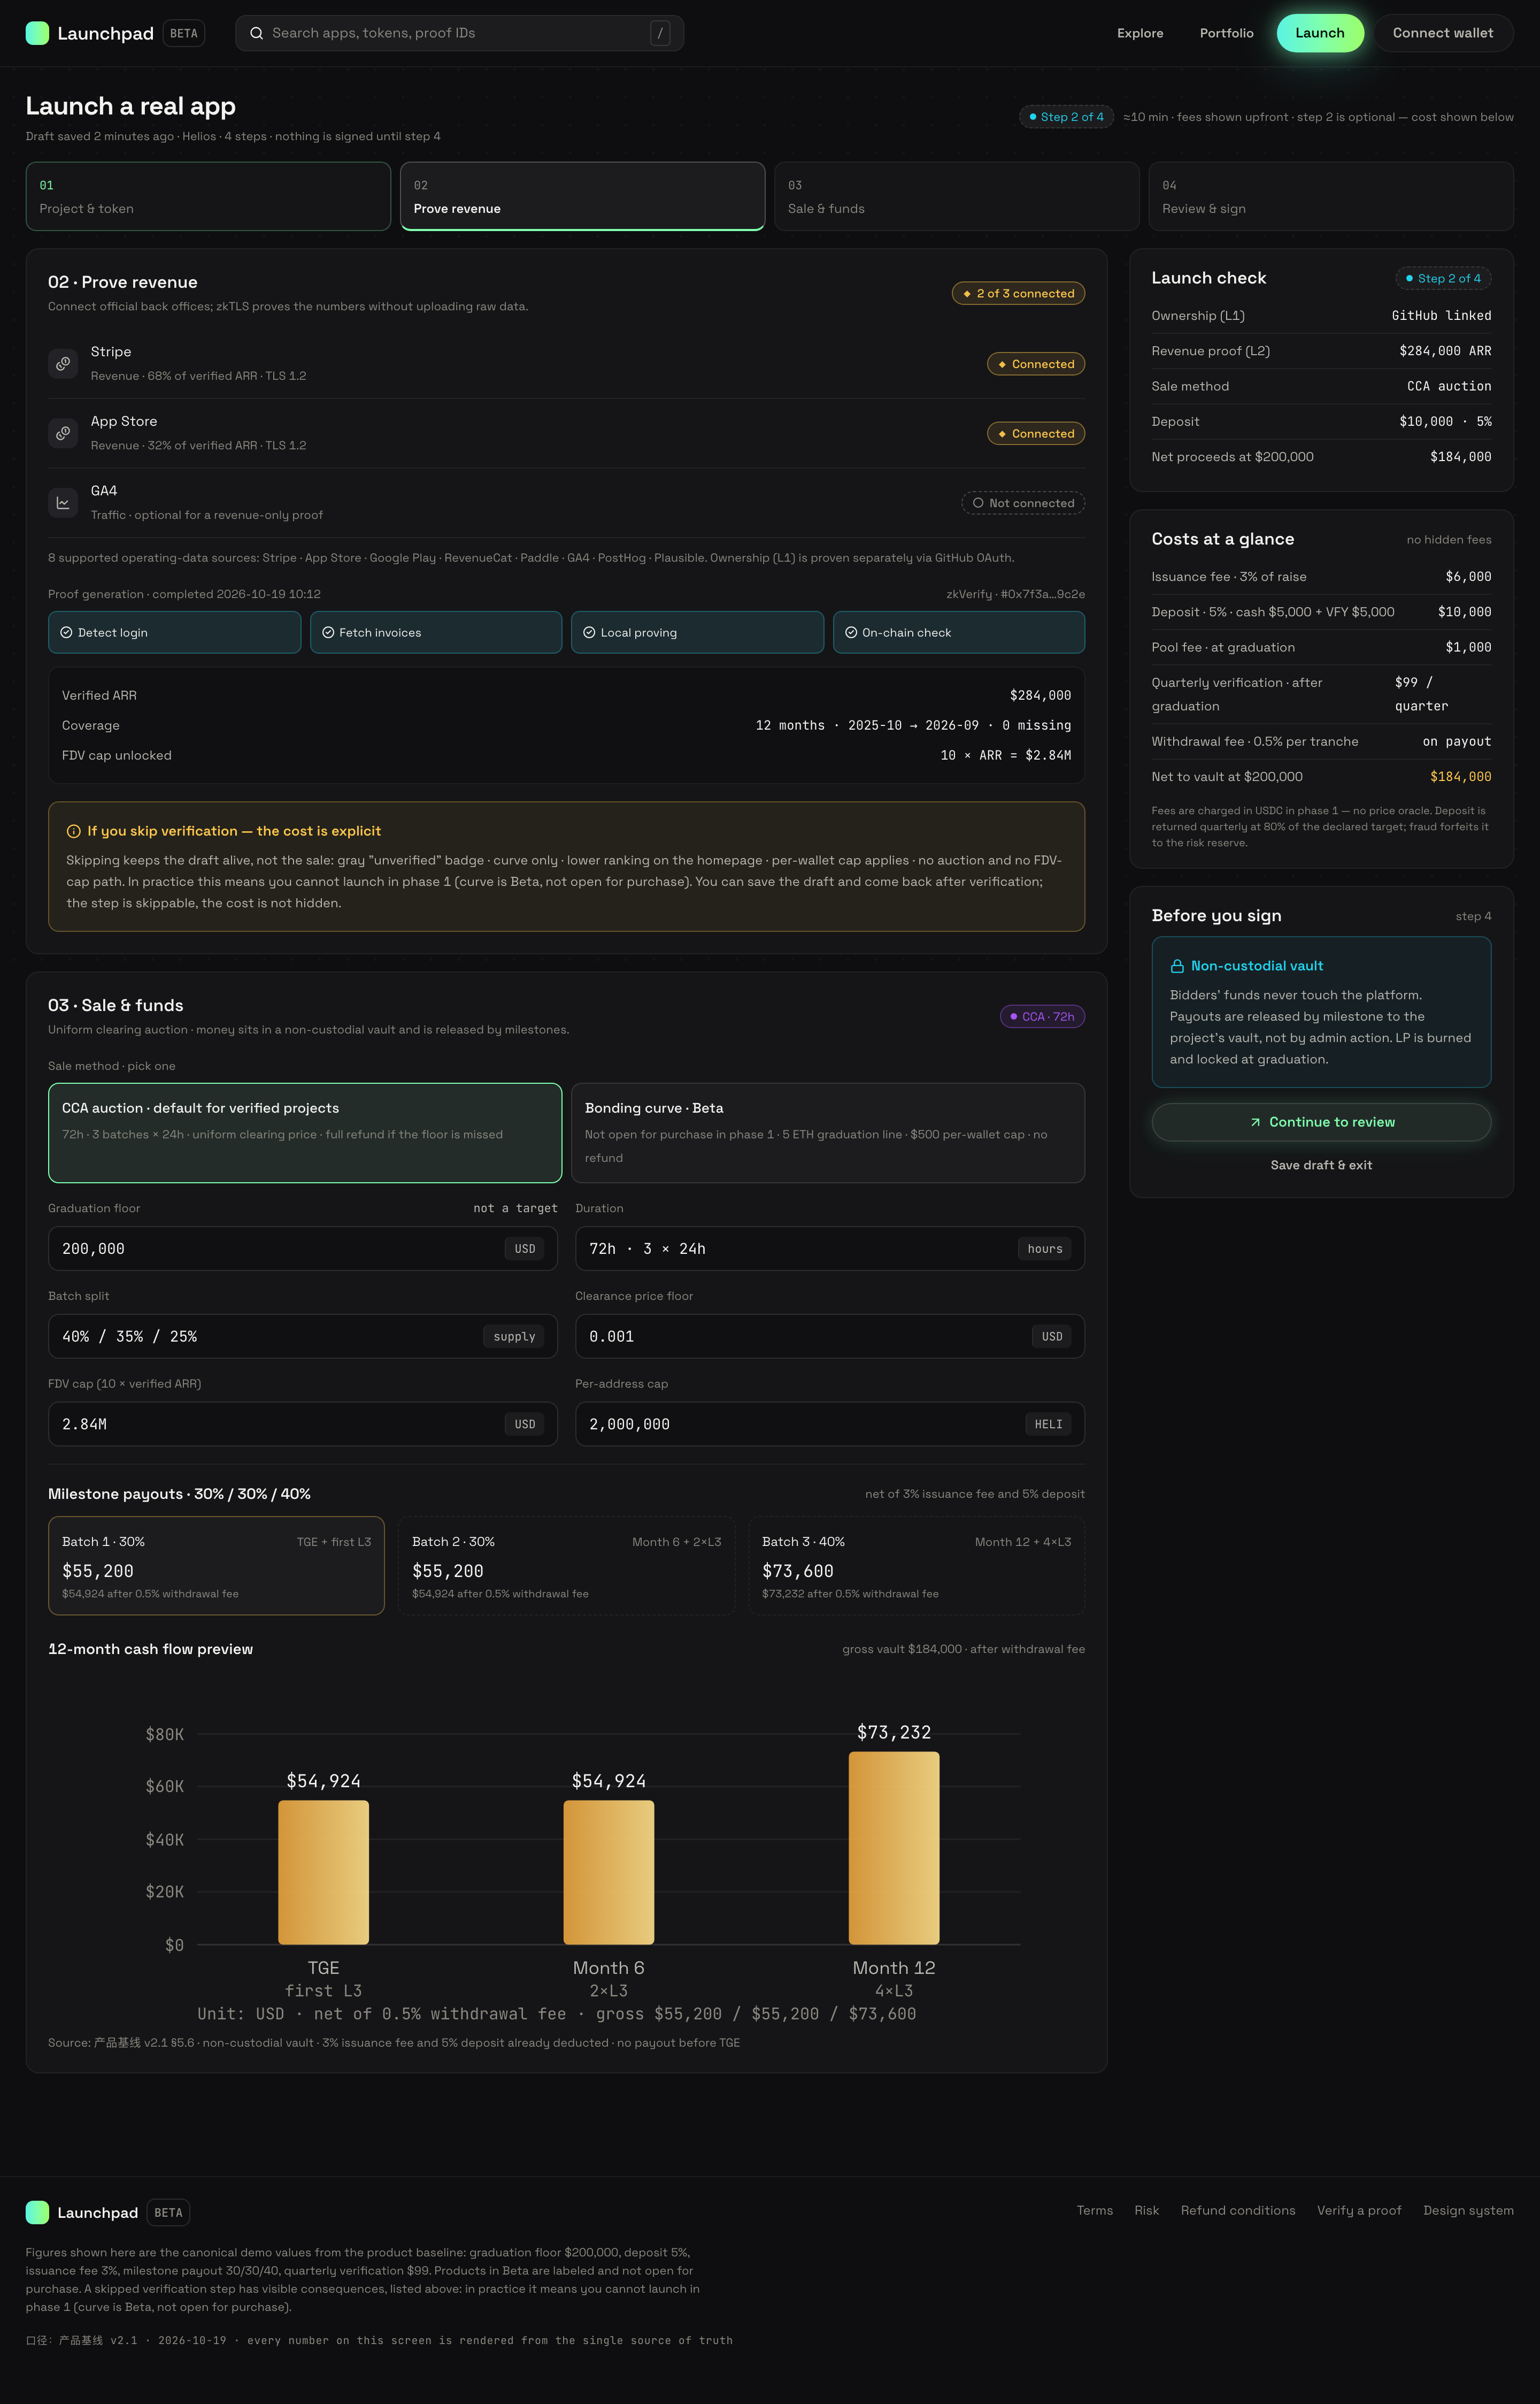The height and width of the screenshot is (2404, 1540).
Task: Click the On-chain check checkmark icon
Action: point(851,632)
